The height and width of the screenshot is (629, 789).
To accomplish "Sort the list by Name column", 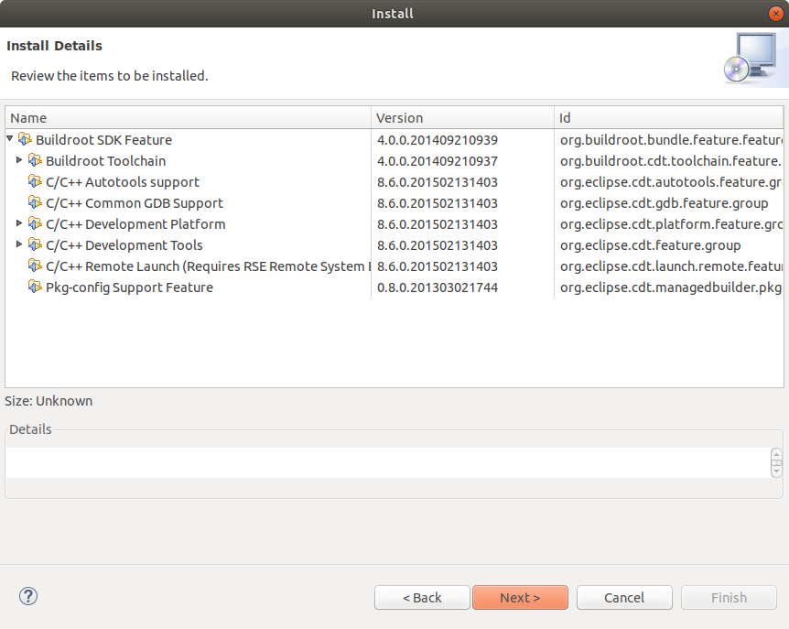I will click(189, 118).
